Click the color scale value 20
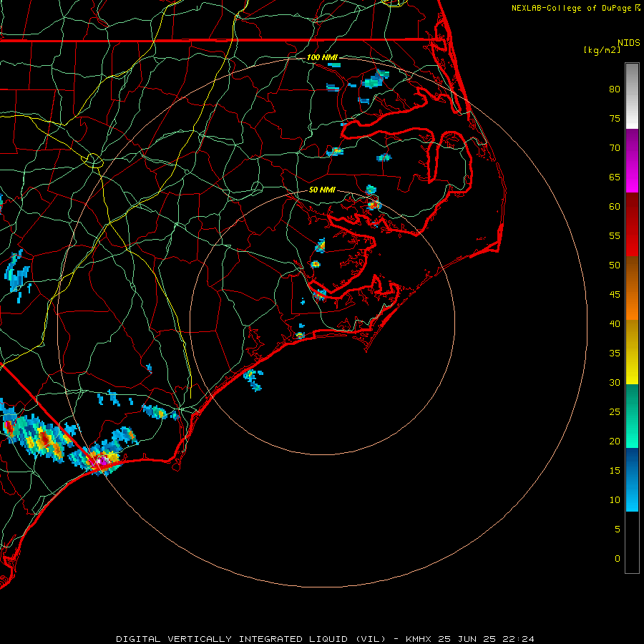Viewport: 644px width, 644px height. coord(615,441)
